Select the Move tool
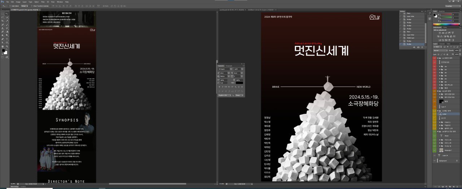 point(7,14)
